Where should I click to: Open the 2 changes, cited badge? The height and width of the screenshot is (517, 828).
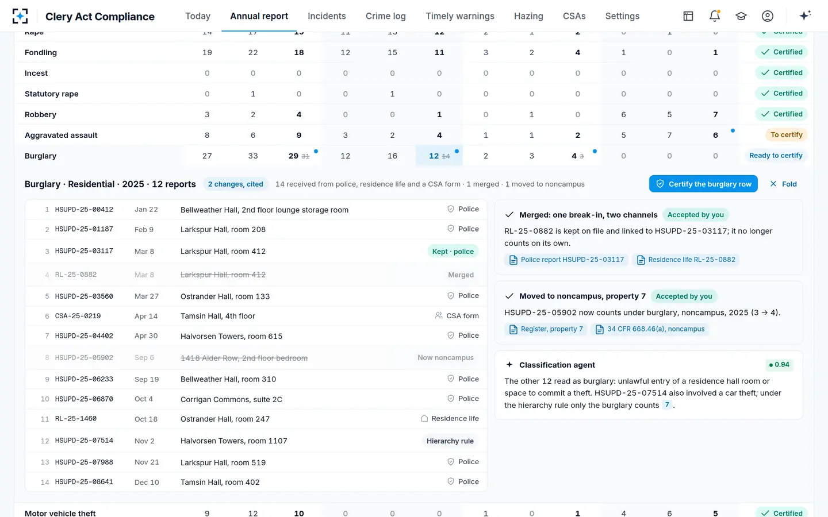(x=236, y=184)
